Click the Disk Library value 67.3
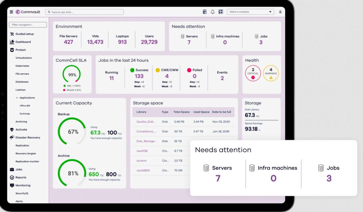 point(250,115)
